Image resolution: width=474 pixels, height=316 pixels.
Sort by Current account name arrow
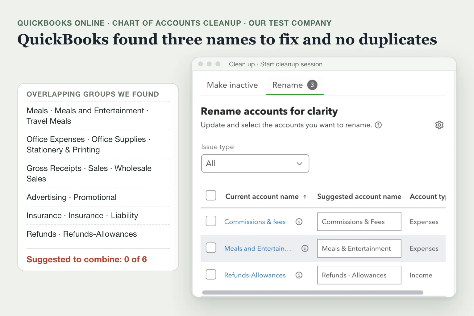click(305, 197)
